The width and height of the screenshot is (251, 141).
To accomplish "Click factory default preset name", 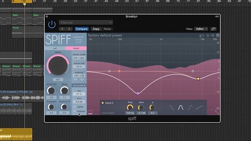I will click(105, 35).
